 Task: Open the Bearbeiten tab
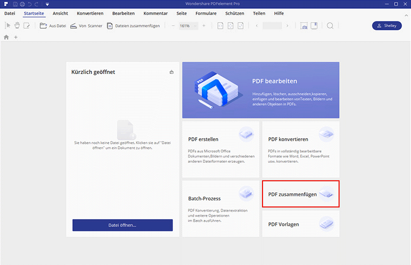(123, 13)
